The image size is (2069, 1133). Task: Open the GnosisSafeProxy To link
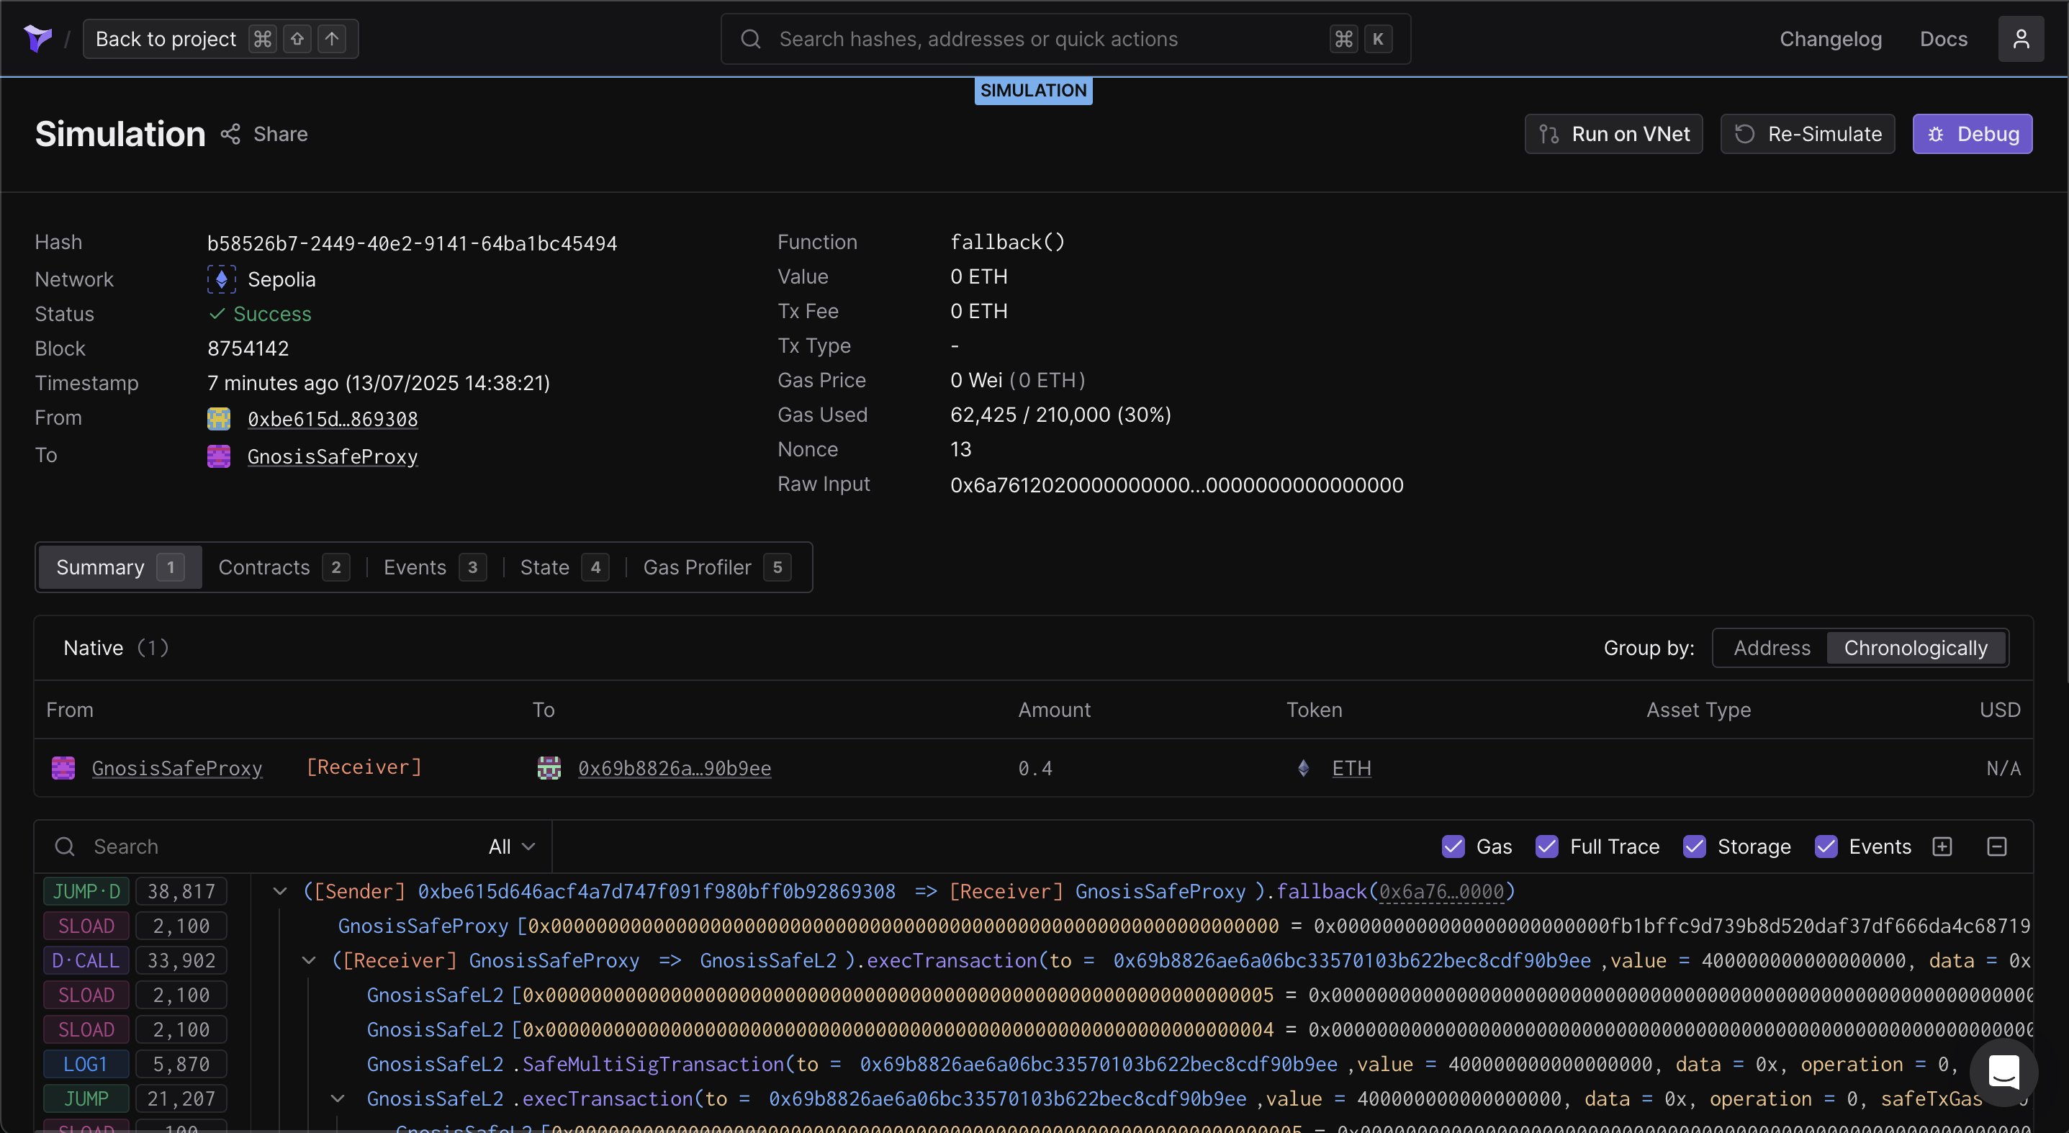tap(333, 457)
